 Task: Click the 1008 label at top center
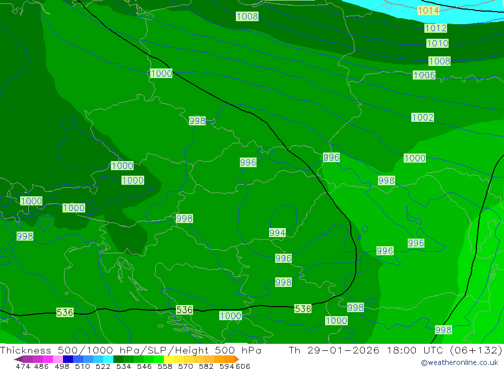247,17
